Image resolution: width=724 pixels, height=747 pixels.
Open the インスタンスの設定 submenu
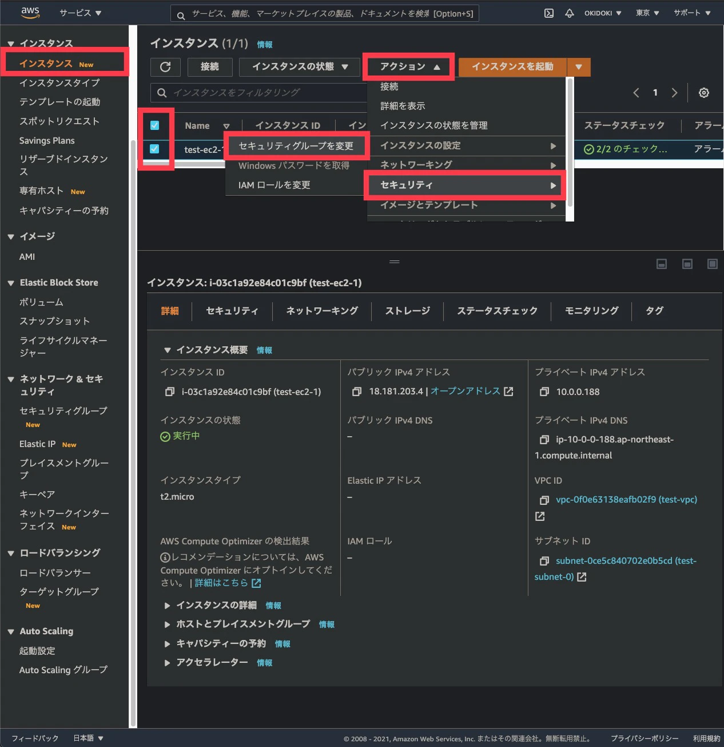coord(466,146)
